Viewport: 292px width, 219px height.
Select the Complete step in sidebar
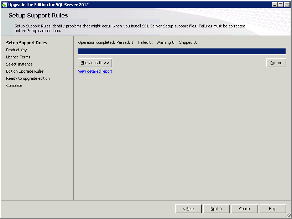tap(14, 85)
